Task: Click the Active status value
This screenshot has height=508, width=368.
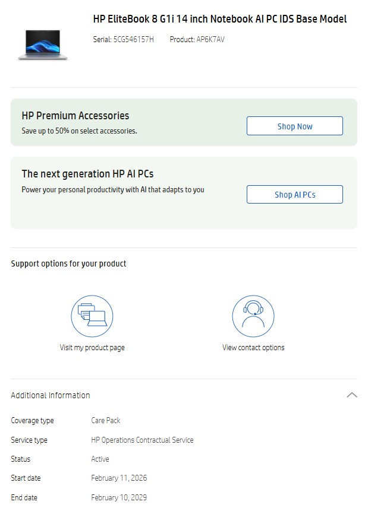Action: pos(100,459)
